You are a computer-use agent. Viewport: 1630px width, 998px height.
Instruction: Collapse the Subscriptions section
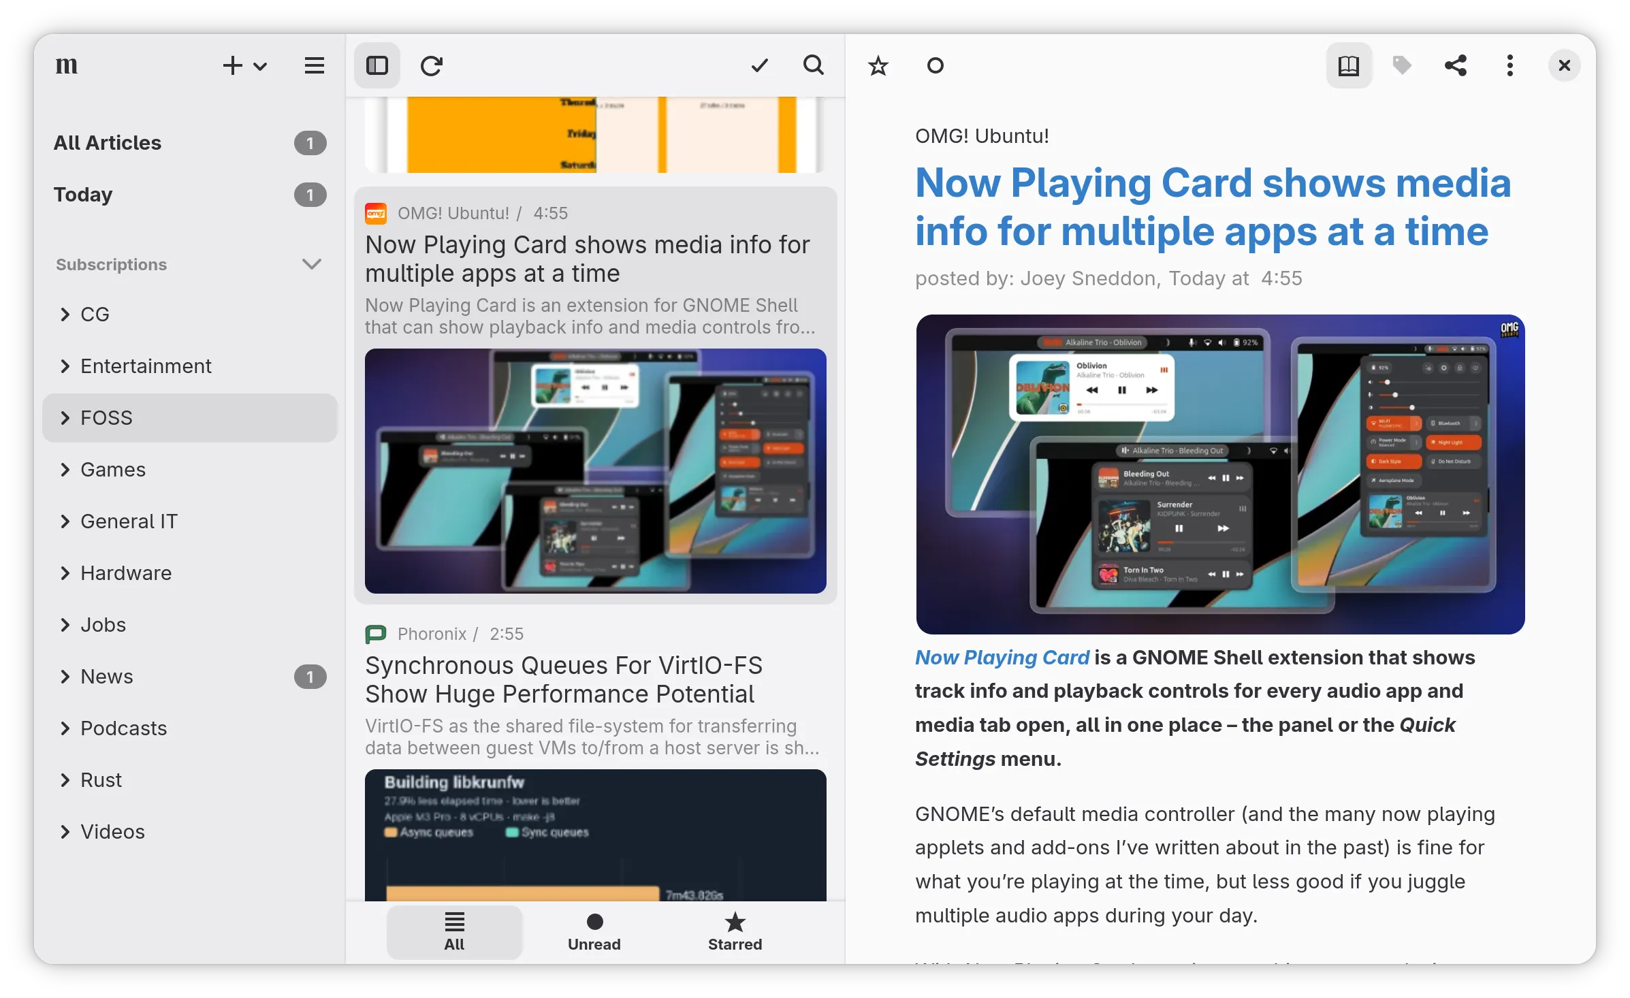311,264
